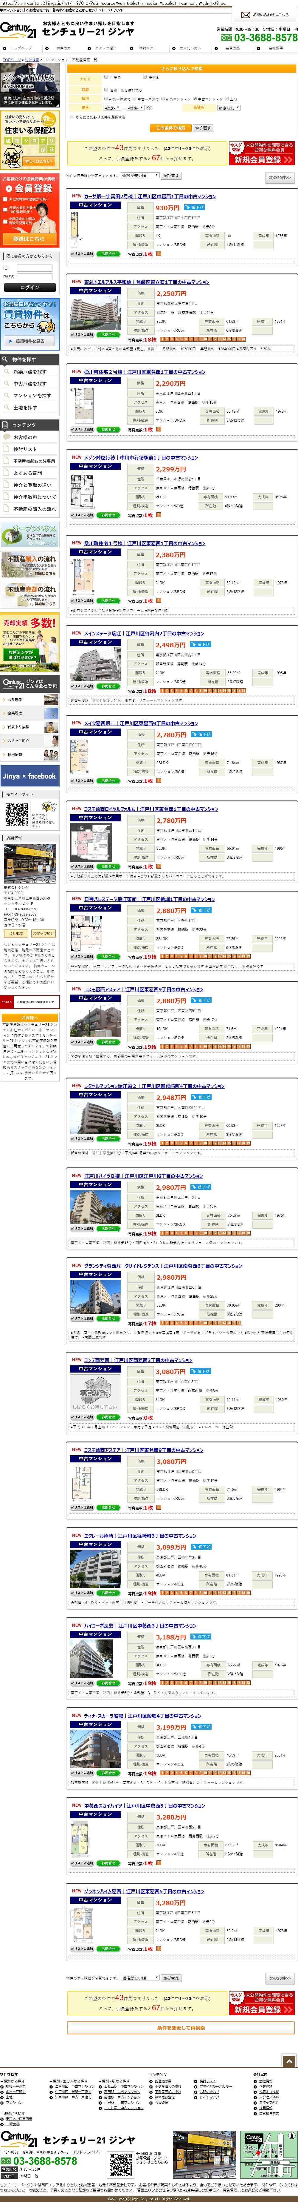Click the orange この条件で検索 button
Image resolution: width=298 pixels, height=2202 pixels.
tap(171, 128)
